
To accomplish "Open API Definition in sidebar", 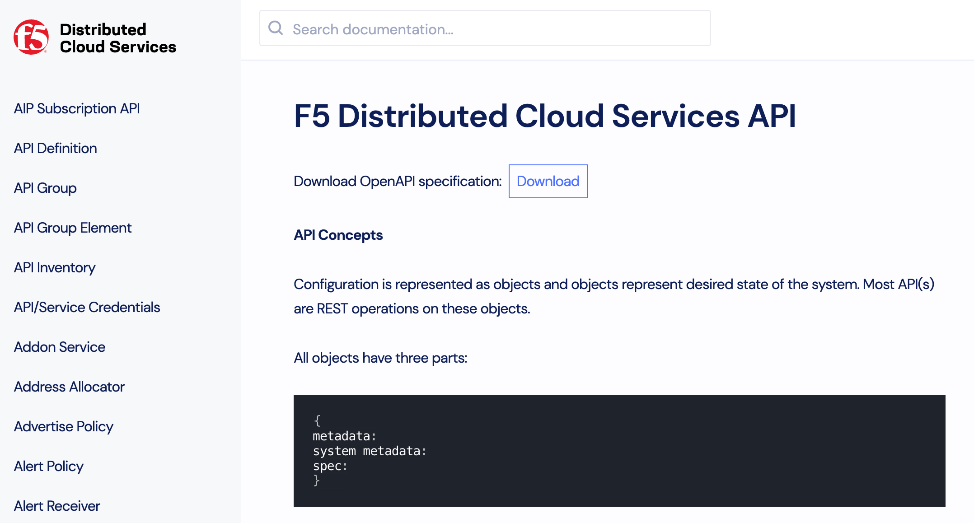I will point(55,148).
